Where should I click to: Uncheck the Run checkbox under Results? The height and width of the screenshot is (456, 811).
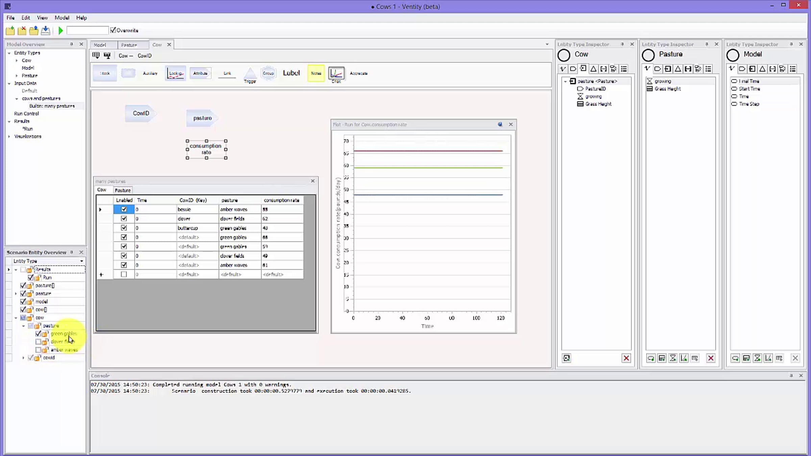point(31,278)
